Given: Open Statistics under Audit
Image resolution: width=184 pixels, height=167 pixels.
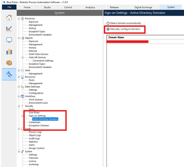Looking at the screenshot, I should pyautogui.click(x=33, y=142).
